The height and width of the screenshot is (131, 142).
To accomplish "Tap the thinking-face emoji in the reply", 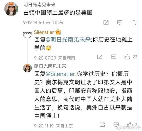I will (x=49, y=48).
